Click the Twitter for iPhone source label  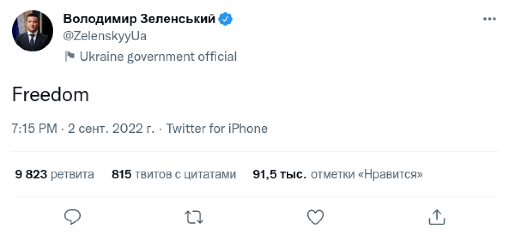coord(217,128)
